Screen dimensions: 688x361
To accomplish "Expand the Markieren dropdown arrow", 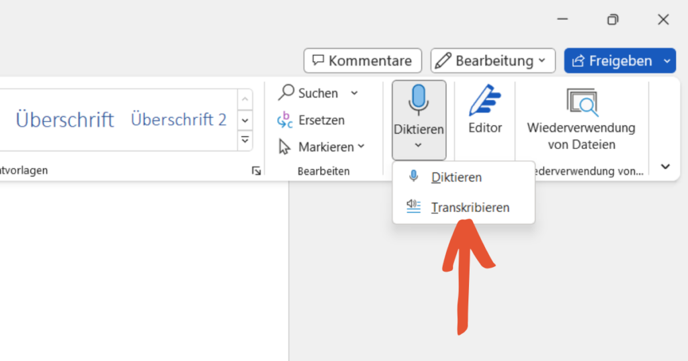I will 361,146.
